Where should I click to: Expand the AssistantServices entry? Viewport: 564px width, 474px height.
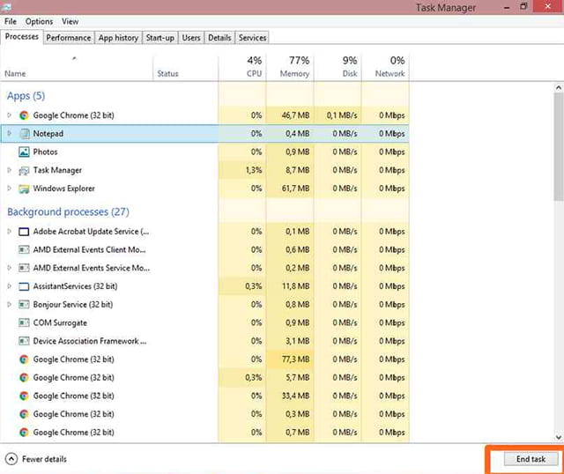[x=10, y=286]
